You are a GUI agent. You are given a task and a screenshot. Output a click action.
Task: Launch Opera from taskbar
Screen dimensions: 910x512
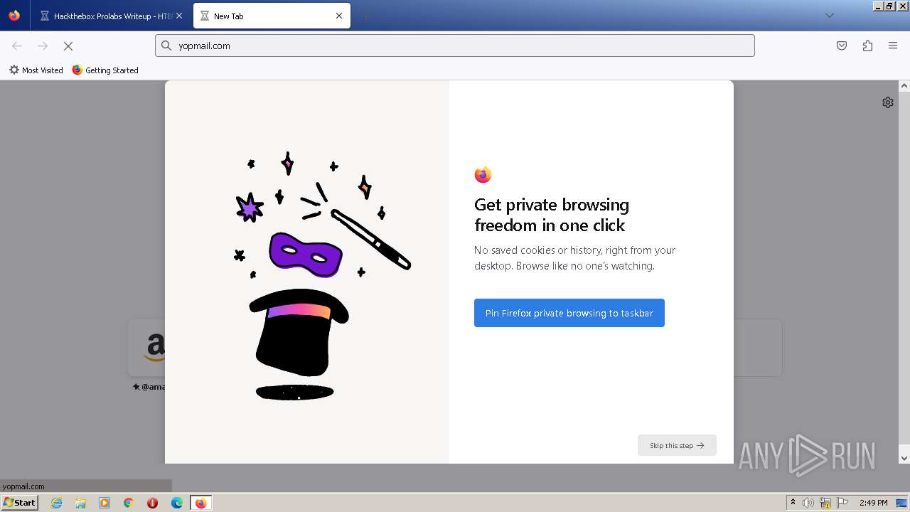point(153,503)
